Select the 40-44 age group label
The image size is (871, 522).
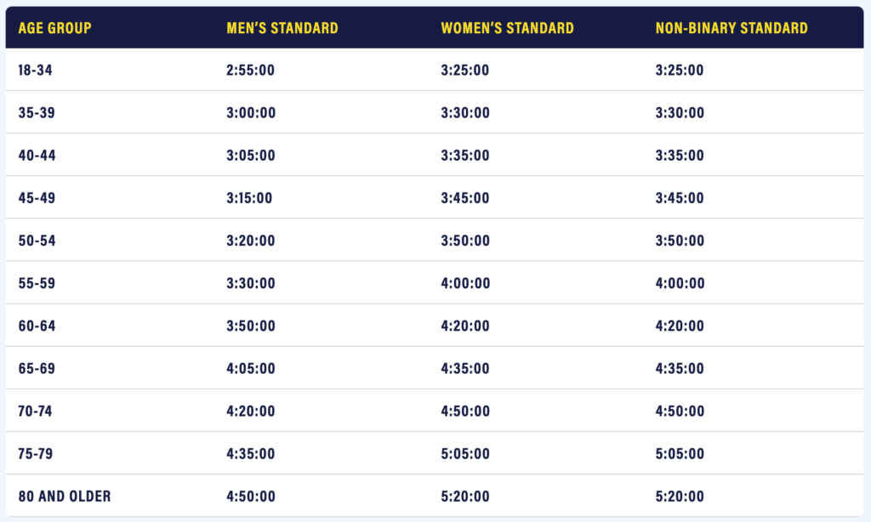point(37,156)
